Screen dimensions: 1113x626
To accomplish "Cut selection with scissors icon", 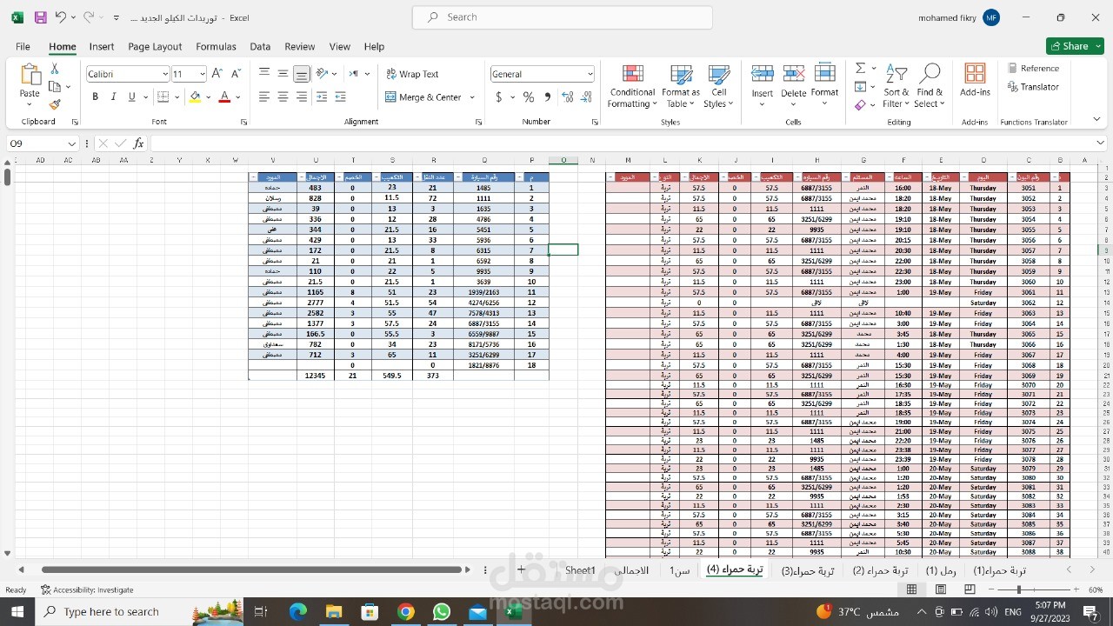I will click(55, 69).
